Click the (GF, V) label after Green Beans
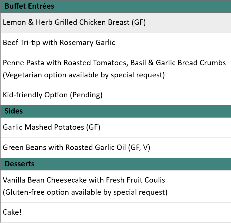Image resolution: width=231 pixels, height=223 pixels. pyautogui.click(x=139, y=147)
